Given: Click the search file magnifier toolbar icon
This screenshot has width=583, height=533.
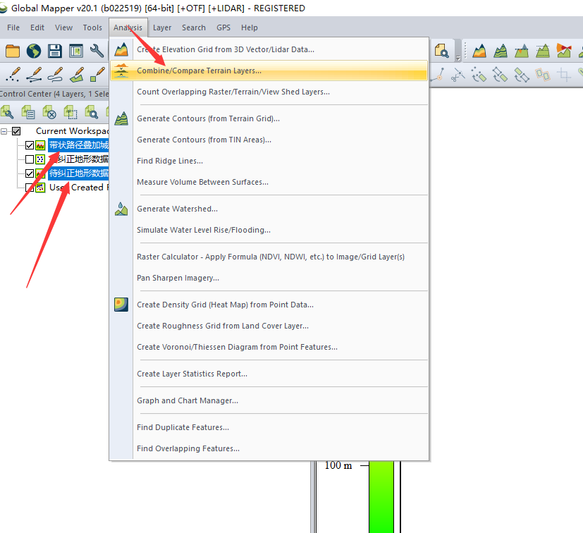Looking at the screenshot, I should tap(442, 51).
